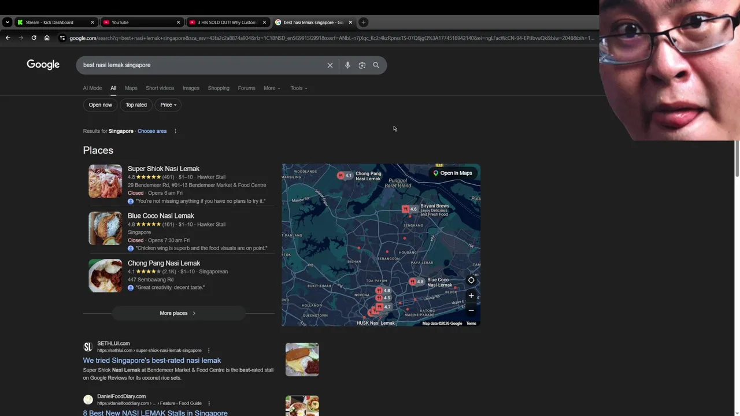
Task: Open the DanielFoodDiary result options menu
Action: (209, 403)
